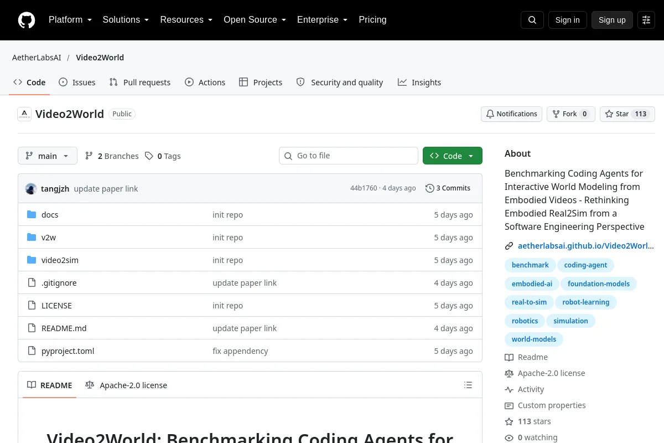Click the foundation-models topic tag
The image size is (664, 443).
tap(599, 284)
